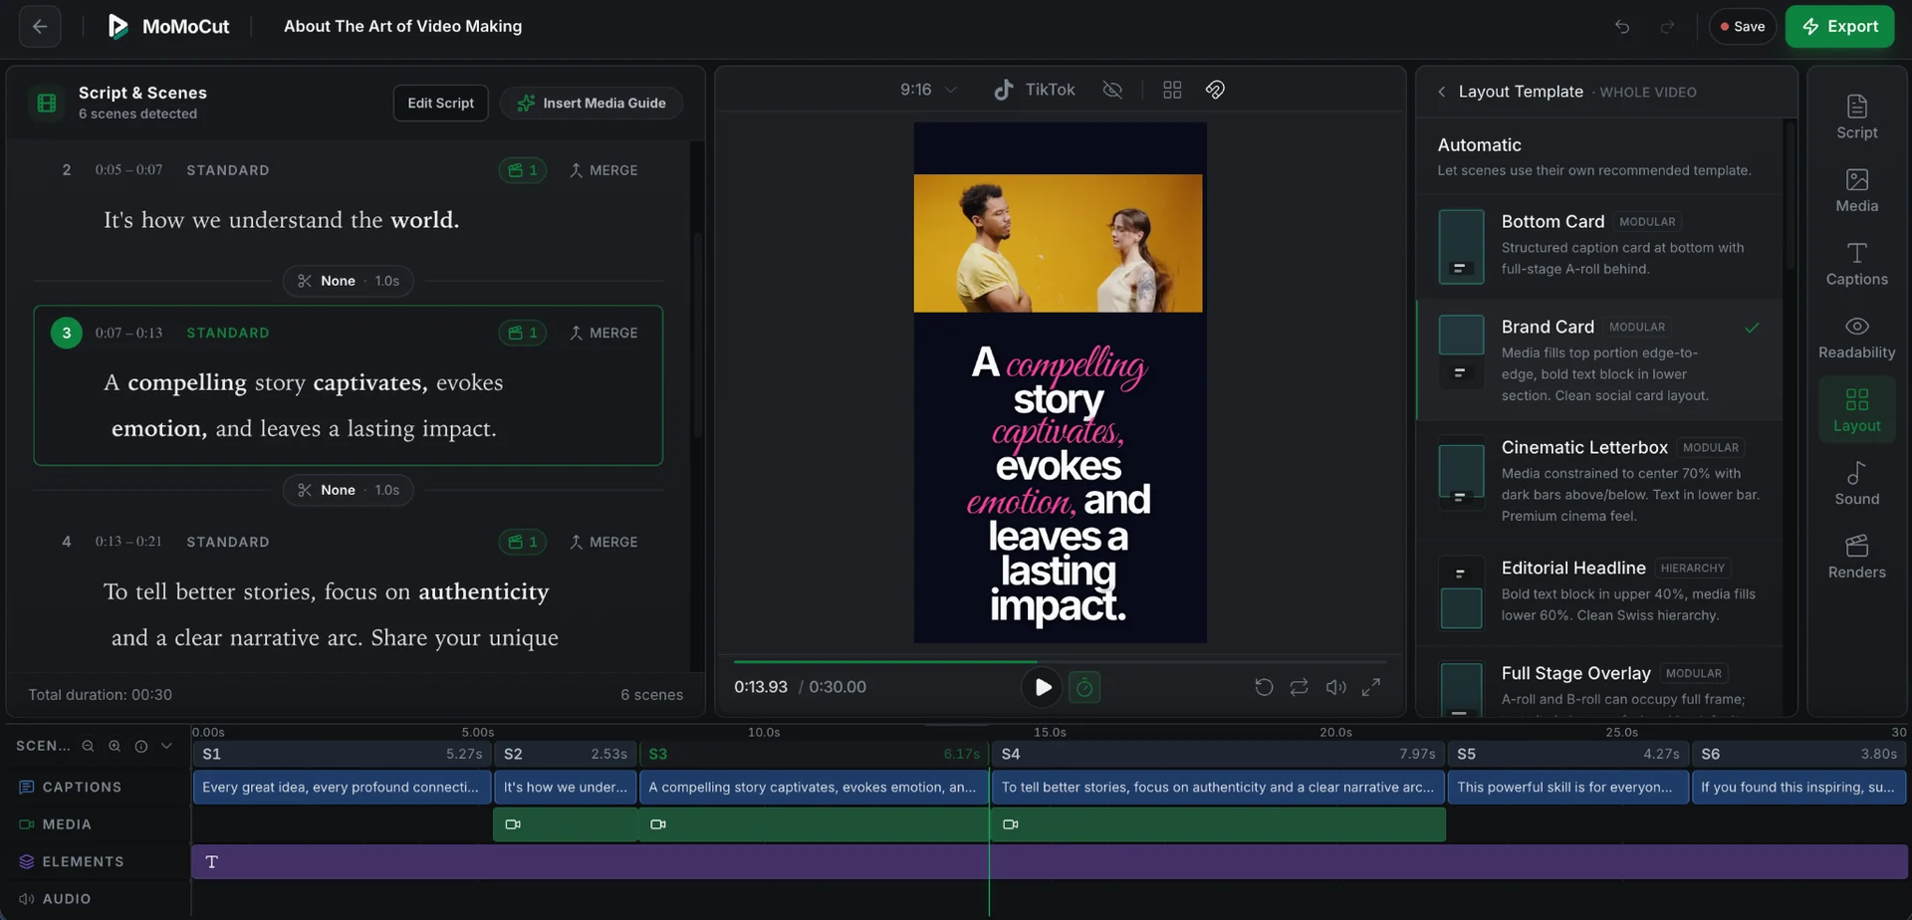Image resolution: width=1912 pixels, height=920 pixels.
Task: Save the project
Action: [x=1743, y=27]
